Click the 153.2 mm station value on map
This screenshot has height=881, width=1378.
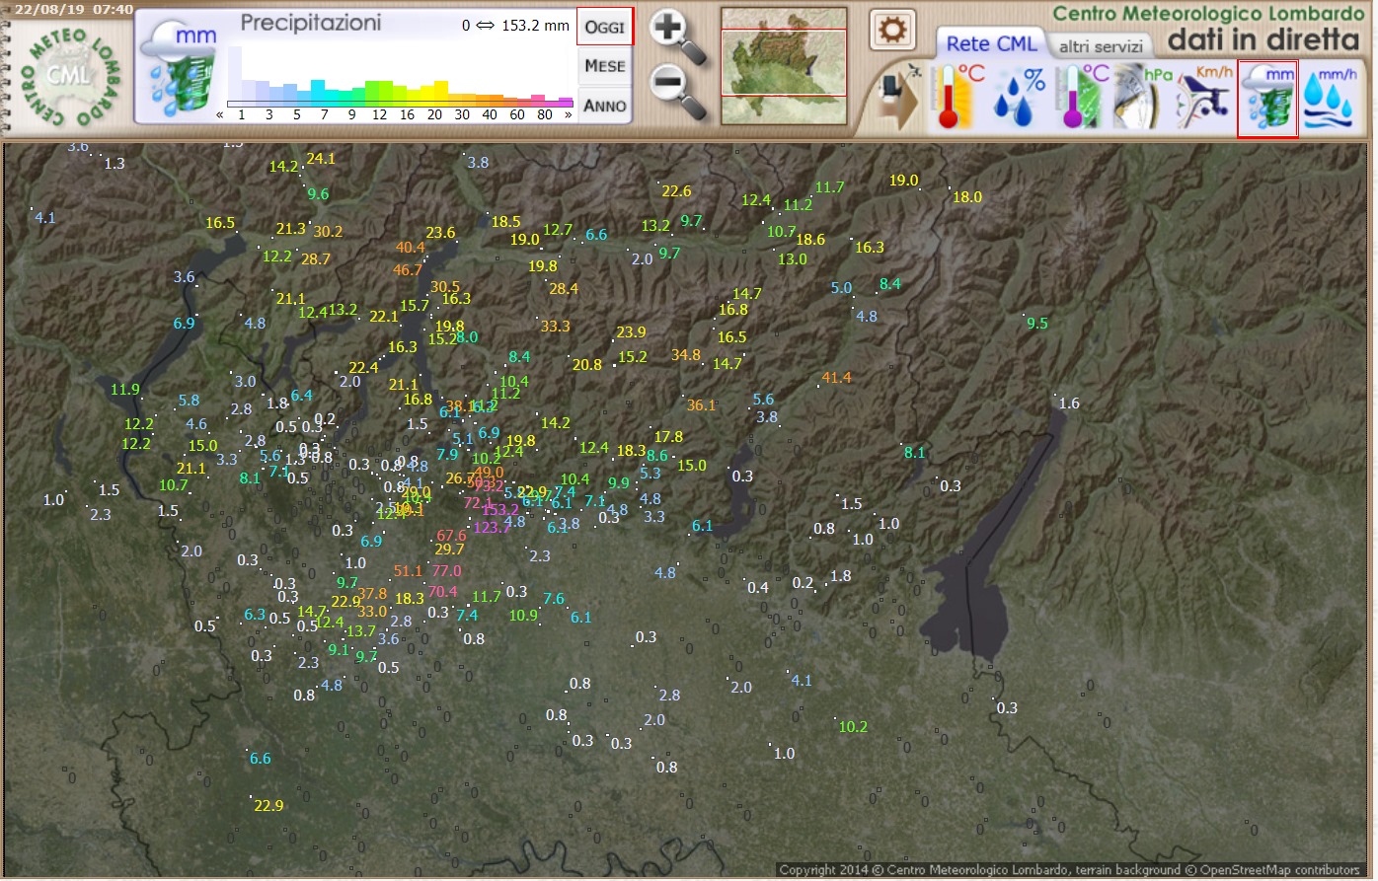pos(499,510)
